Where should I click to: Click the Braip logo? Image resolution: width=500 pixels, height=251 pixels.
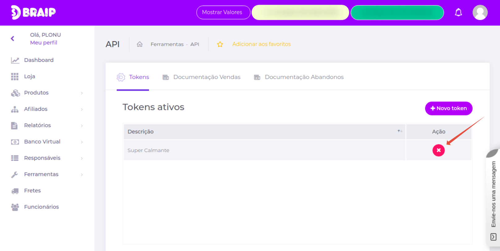(x=33, y=12)
